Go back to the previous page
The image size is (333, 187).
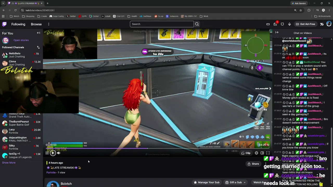click(4, 10)
